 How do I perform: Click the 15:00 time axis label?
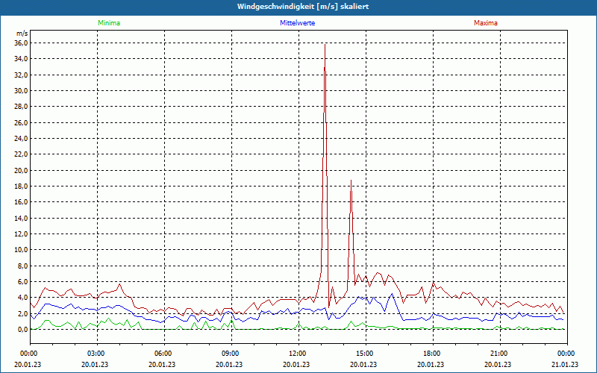pyautogui.click(x=366, y=354)
